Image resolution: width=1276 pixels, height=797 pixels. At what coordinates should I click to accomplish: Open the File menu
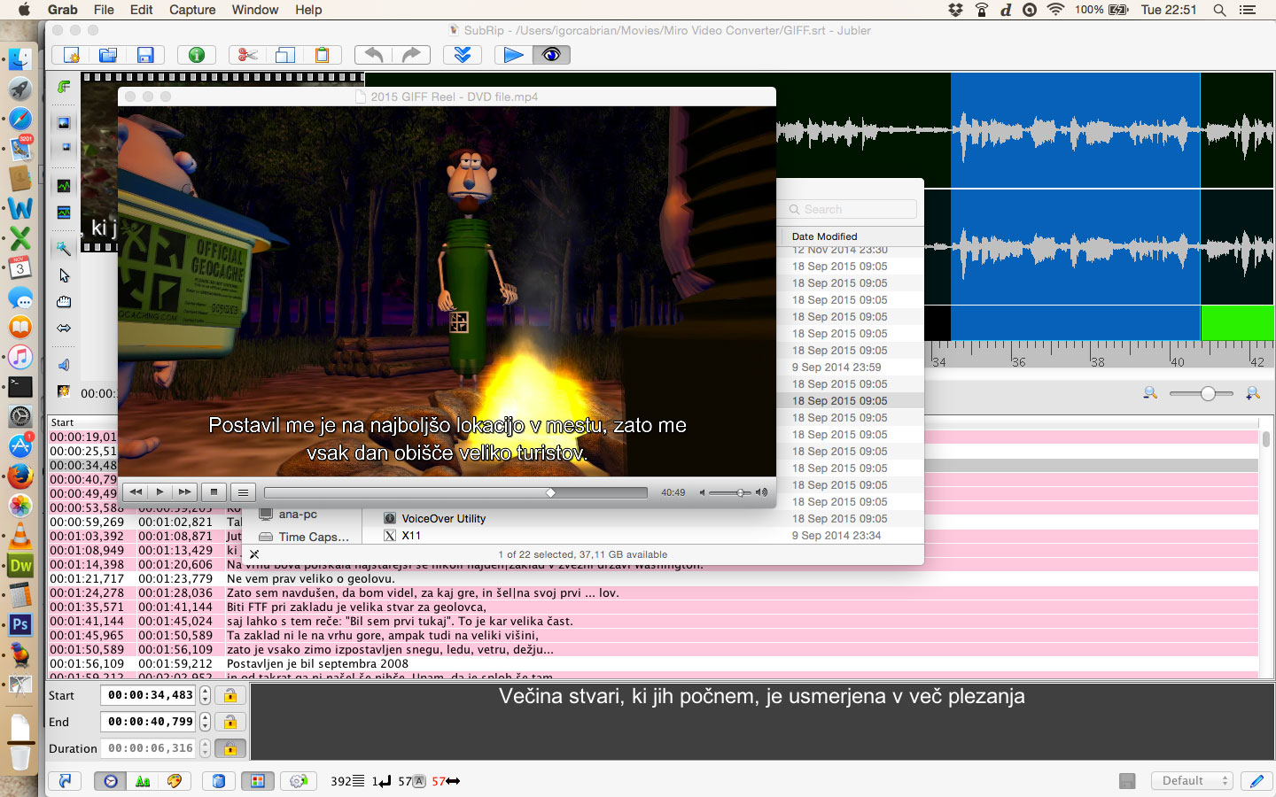104,10
